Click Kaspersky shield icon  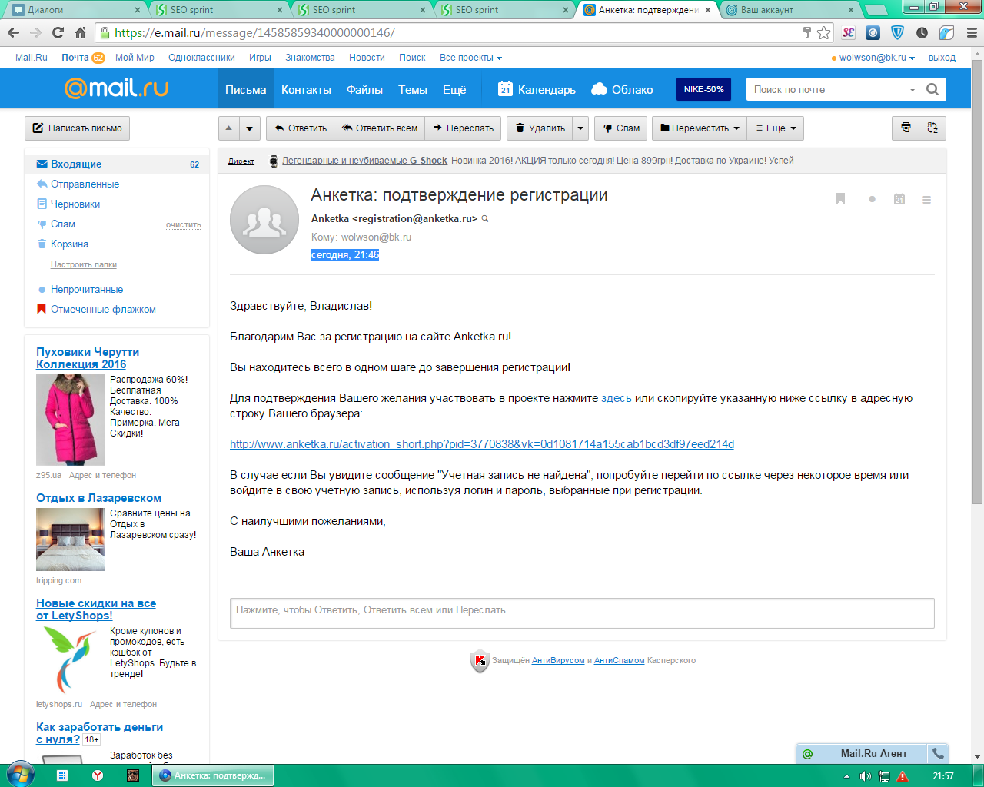coord(480,661)
